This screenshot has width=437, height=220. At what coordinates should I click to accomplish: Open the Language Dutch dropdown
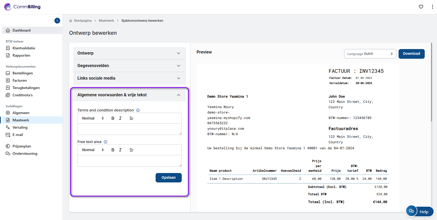[x=370, y=54]
